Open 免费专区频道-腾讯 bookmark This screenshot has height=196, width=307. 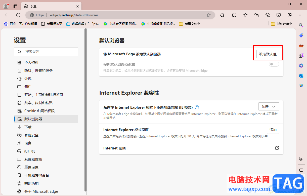coord(120,24)
